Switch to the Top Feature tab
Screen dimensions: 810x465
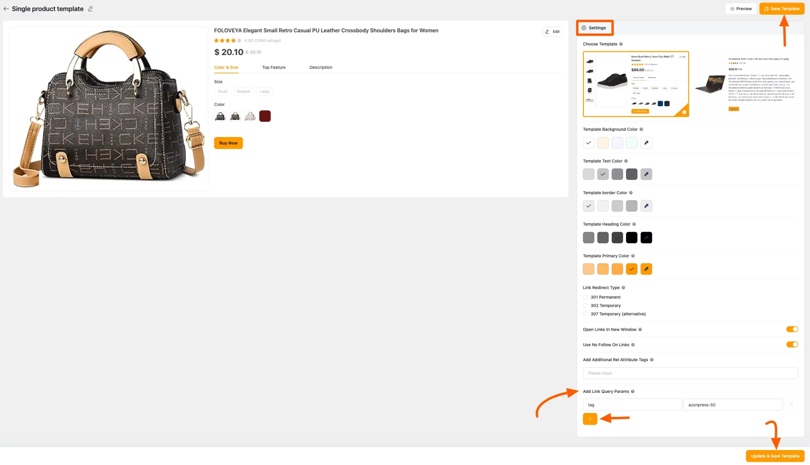pyautogui.click(x=273, y=67)
